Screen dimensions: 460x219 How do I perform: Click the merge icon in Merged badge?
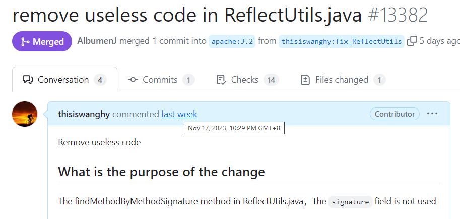25,42
